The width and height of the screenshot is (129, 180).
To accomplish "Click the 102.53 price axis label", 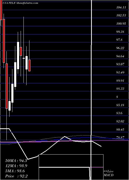I will click(121, 15).
